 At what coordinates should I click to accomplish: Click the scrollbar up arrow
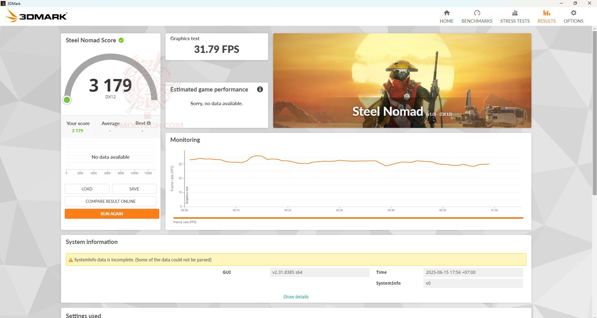click(595, 29)
